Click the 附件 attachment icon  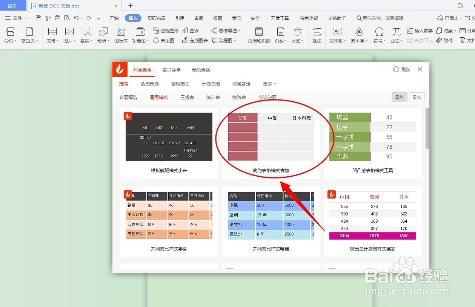[x=444, y=40]
